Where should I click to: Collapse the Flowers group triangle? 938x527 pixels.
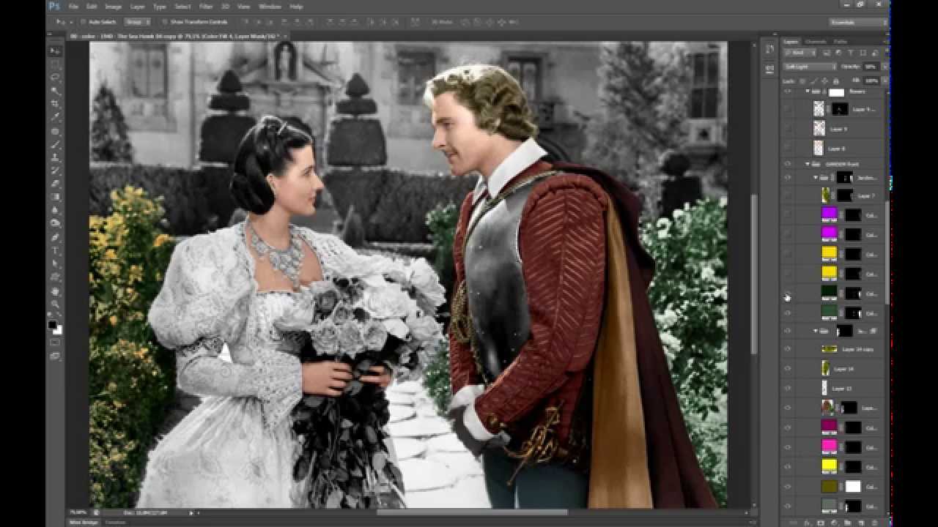point(808,92)
